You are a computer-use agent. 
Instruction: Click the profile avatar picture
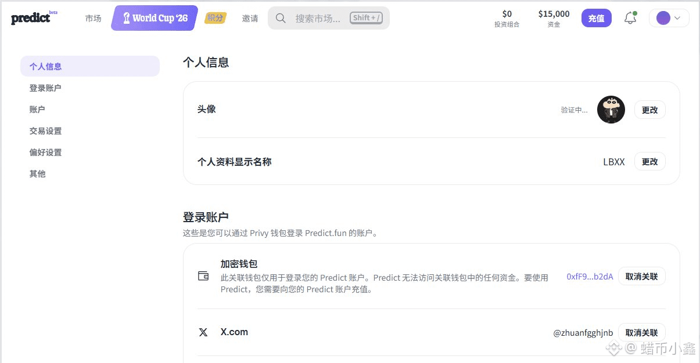611,110
